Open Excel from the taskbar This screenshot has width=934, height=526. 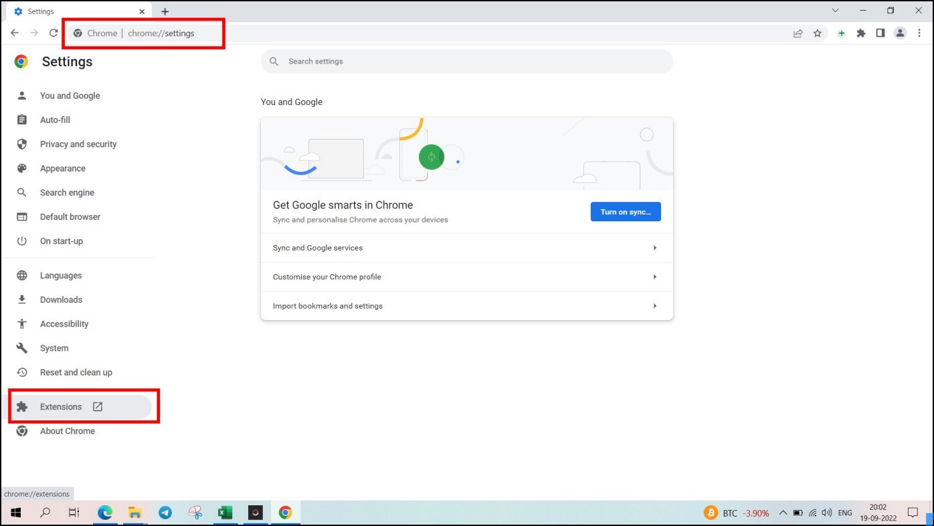[225, 513]
